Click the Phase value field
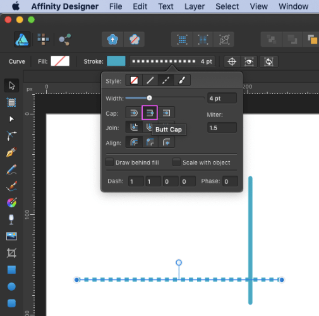 coord(230,181)
